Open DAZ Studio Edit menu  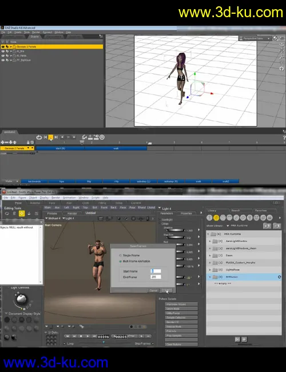[10, 32]
